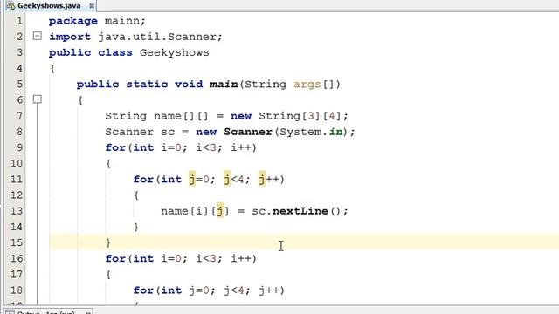This screenshot has height=314, width=559.
Task: Click the word 'package' on line 1
Action: click(x=73, y=21)
